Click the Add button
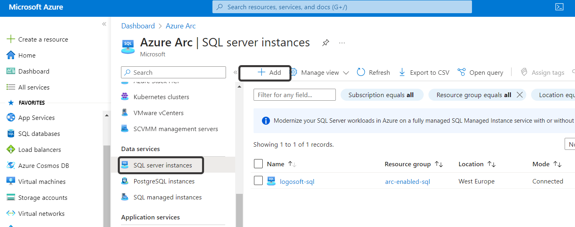 point(269,72)
